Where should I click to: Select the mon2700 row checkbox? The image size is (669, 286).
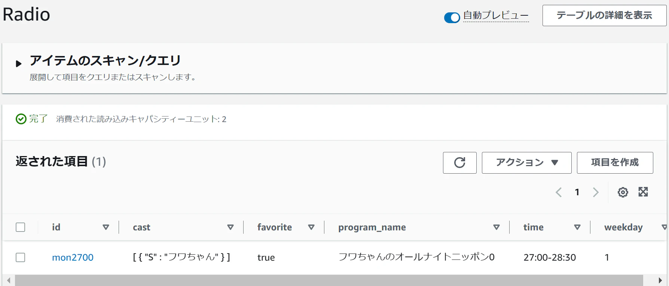(x=21, y=258)
